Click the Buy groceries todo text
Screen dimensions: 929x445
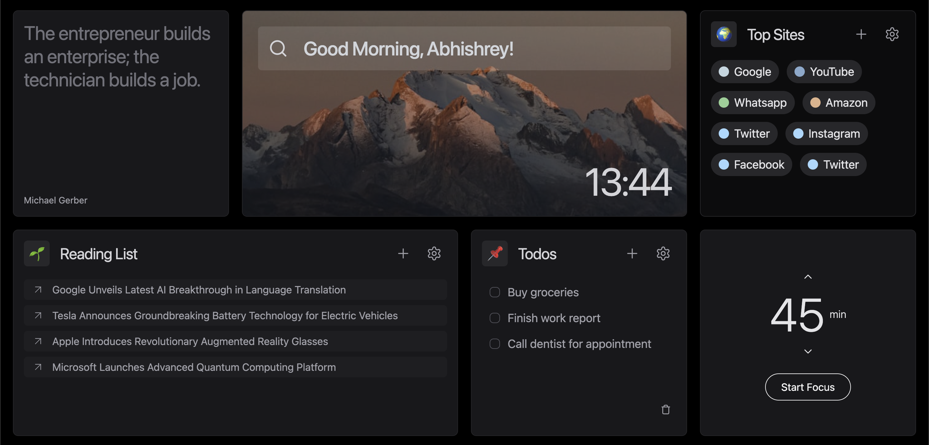tap(543, 292)
